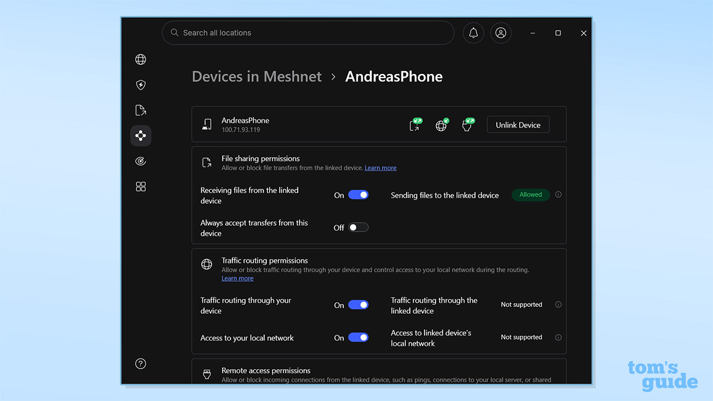This screenshot has width=713, height=401.
Task: Open the VPN connections globe icon
Action: click(x=140, y=59)
